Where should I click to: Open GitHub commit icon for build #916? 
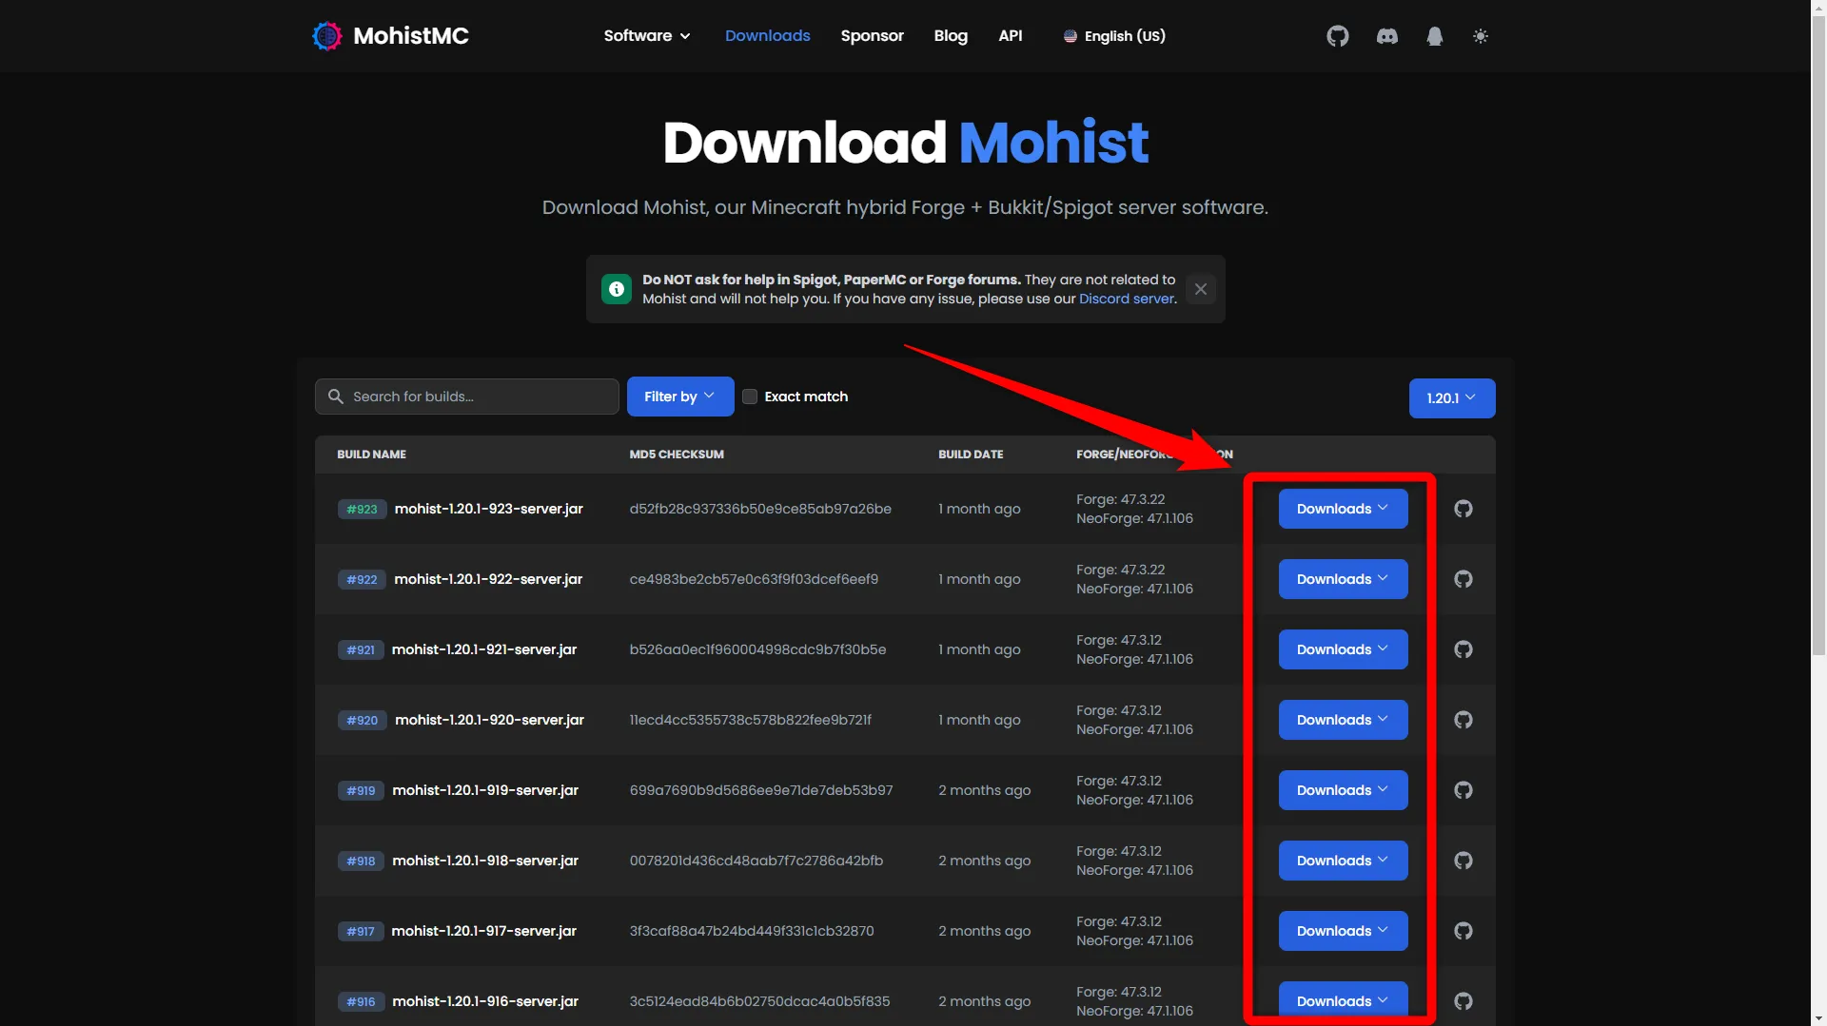[1464, 1001]
